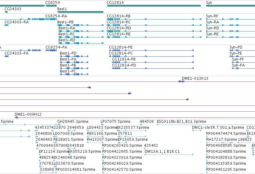255x174 pixels.
Task: Select the Best1 gene bar
Action: (x=80, y=12)
